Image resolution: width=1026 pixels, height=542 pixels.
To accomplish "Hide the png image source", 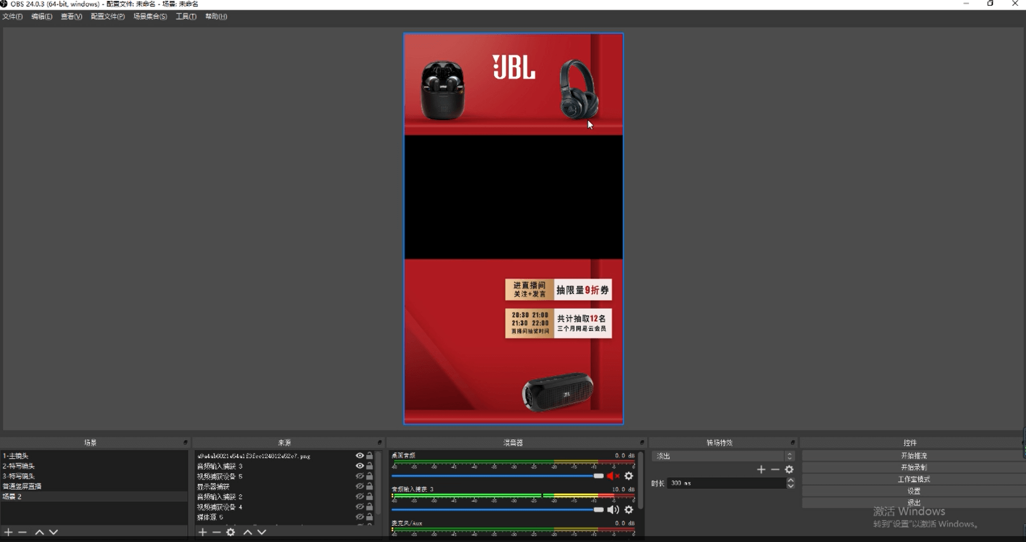I will tap(360, 456).
